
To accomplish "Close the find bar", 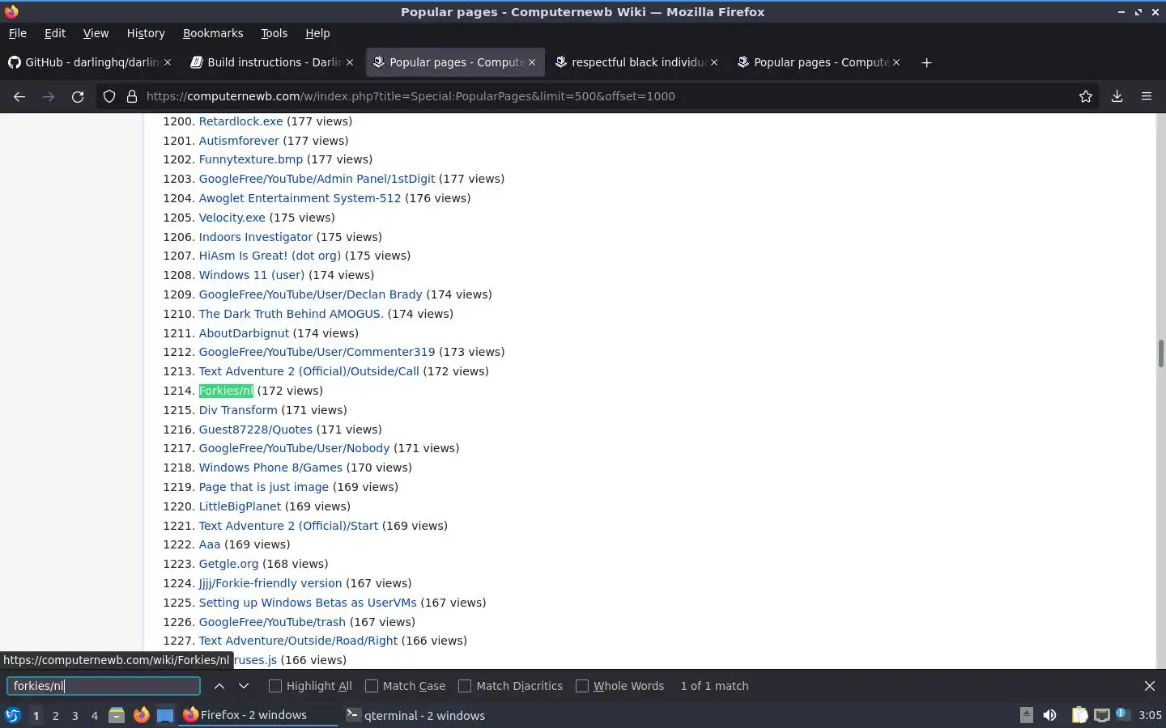I will click(1150, 686).
